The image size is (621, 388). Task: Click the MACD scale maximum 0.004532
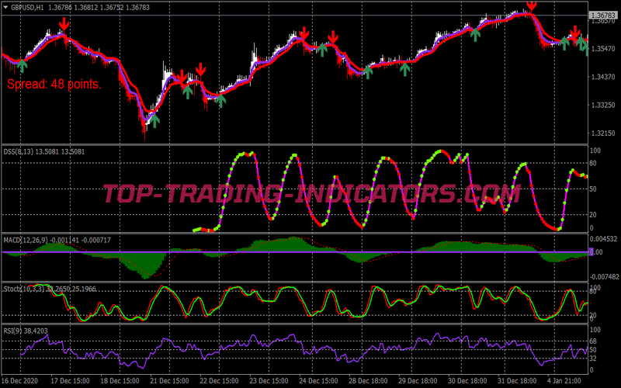pos(603,239)
